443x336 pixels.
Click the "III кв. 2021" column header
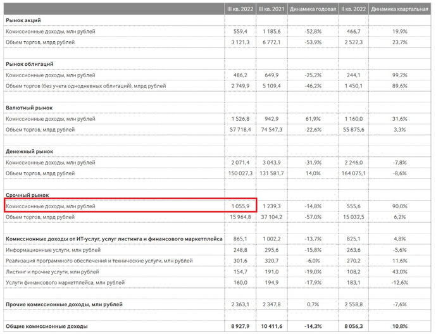[x=271, y=9]
